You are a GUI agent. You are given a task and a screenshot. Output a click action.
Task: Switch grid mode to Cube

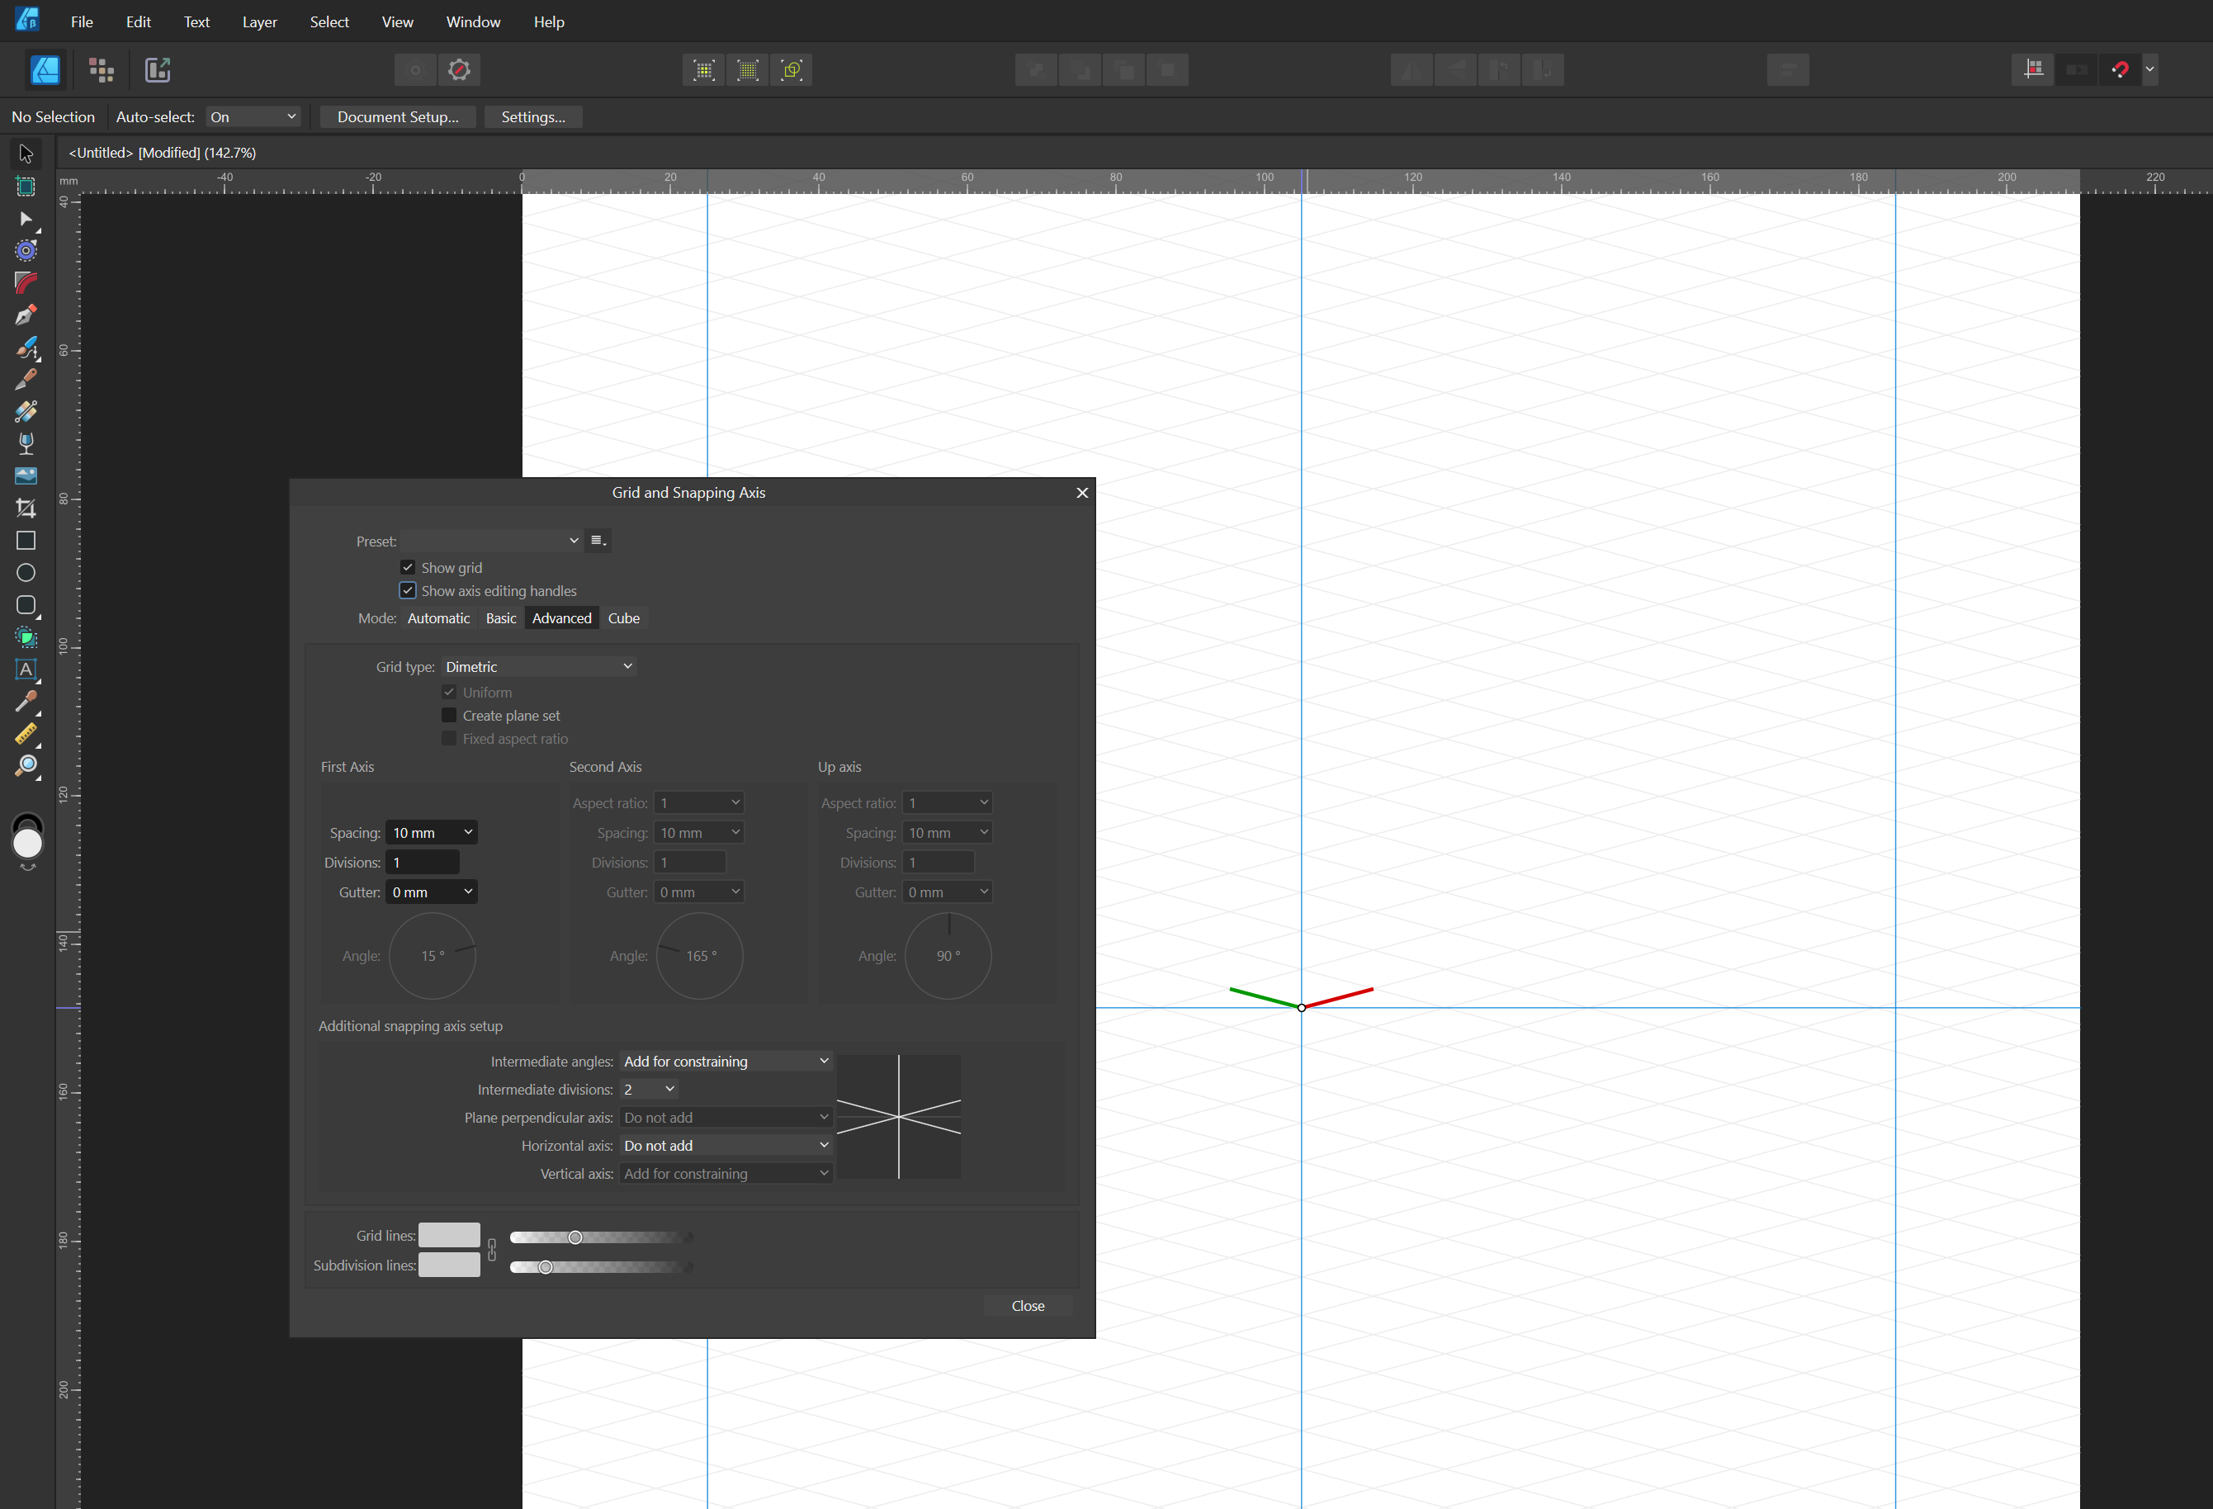624,617
